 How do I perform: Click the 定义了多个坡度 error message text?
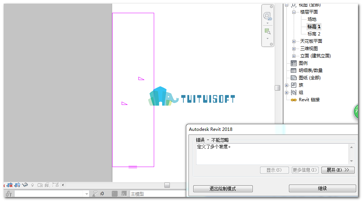tap(214, 147)
